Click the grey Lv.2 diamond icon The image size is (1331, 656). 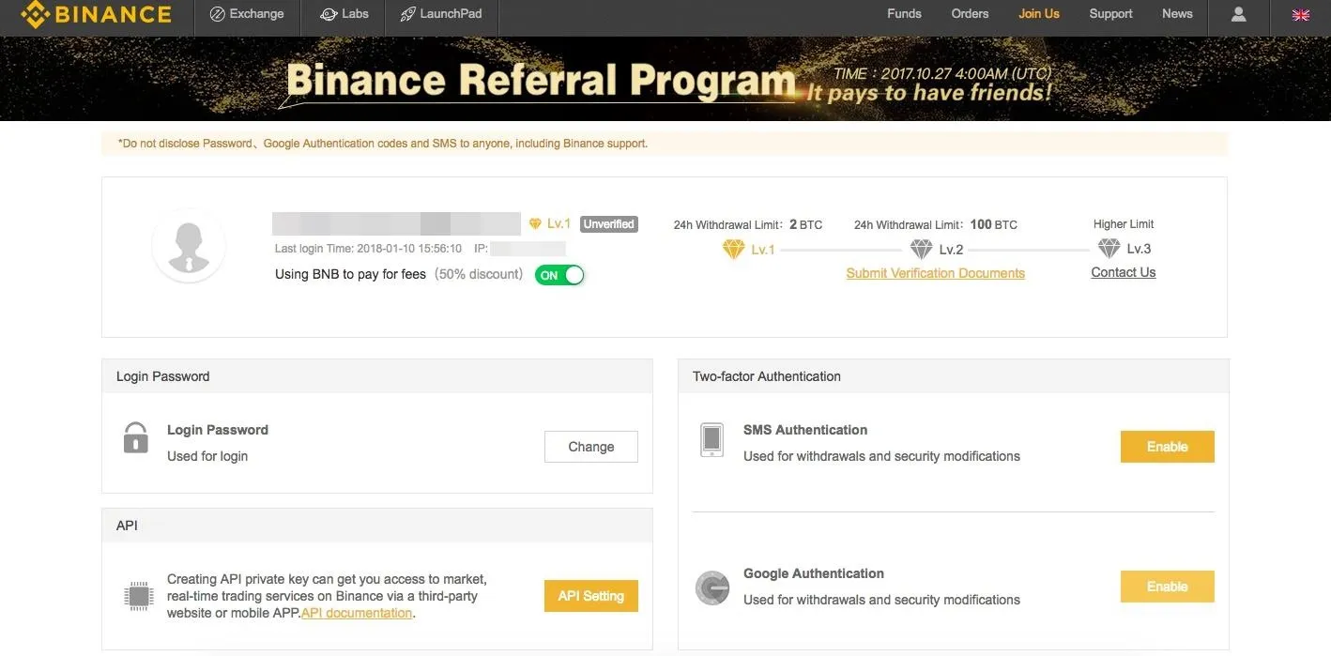(x=921, y=250)
